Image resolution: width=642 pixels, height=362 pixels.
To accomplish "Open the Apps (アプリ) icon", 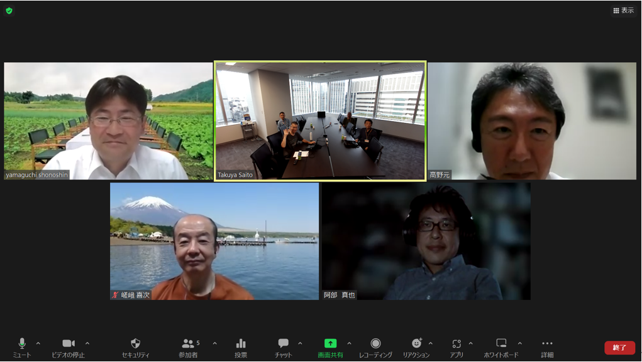I will (457, 344).
